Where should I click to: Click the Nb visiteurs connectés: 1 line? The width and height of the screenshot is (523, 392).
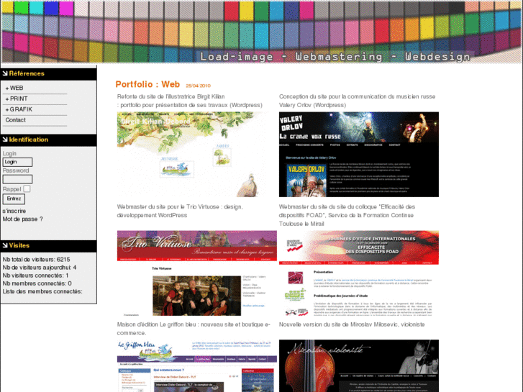(35, 275)
